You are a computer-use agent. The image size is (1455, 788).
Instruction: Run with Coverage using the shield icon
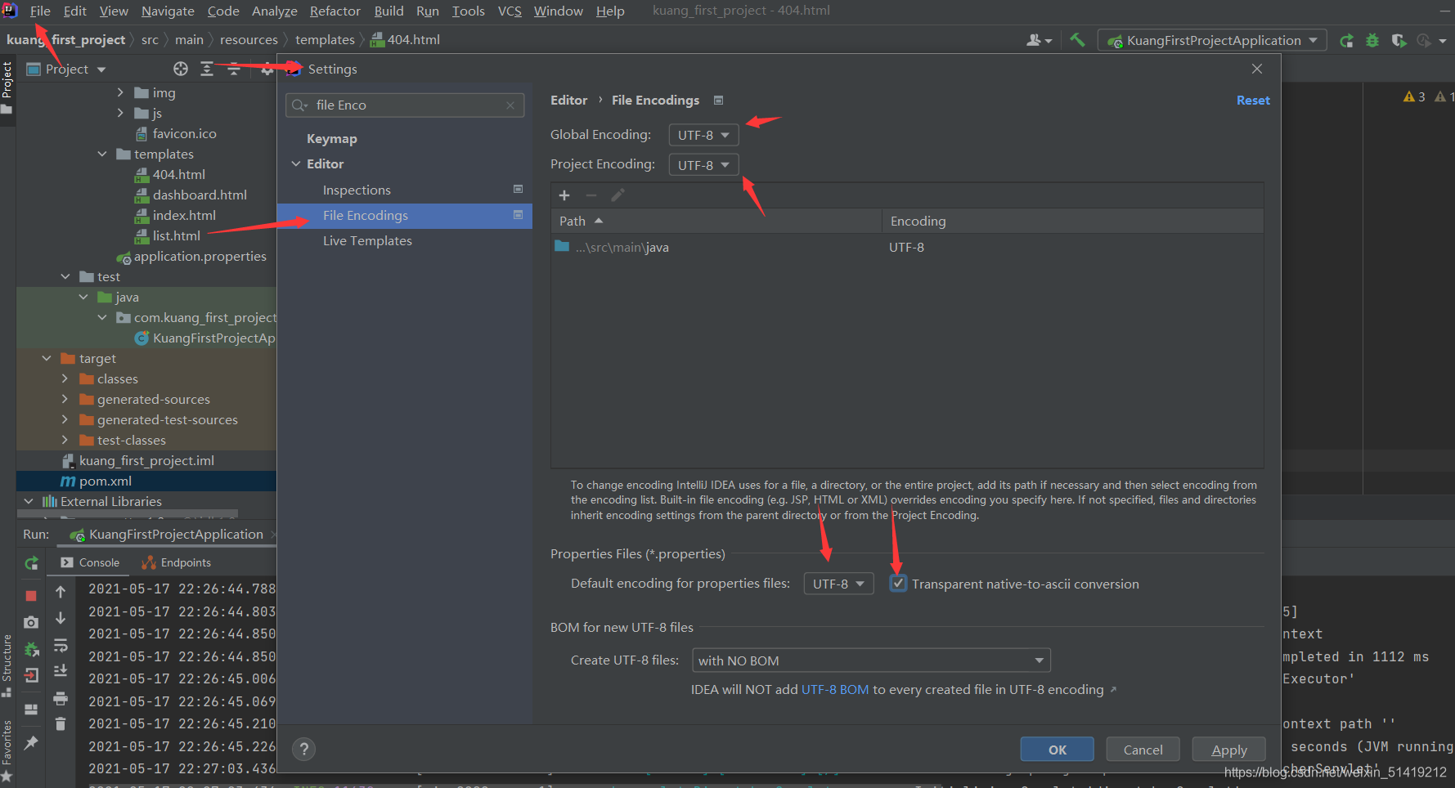1399,39
